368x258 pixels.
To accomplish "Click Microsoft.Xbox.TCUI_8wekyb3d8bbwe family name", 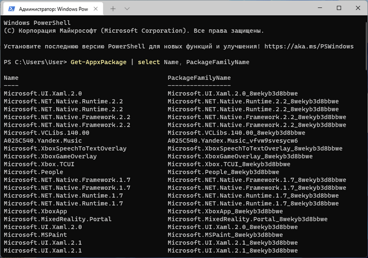I will pos(229,164).
